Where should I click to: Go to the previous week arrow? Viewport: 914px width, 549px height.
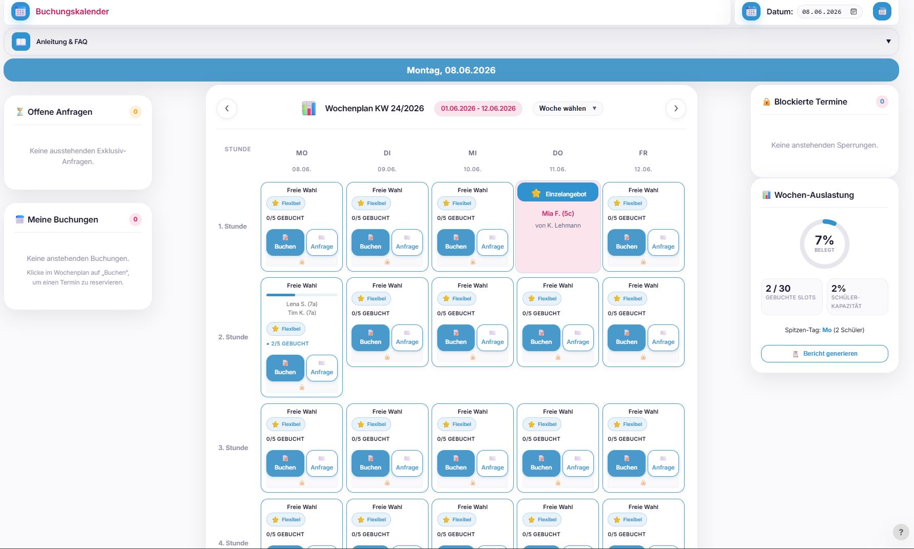point(227,108)
